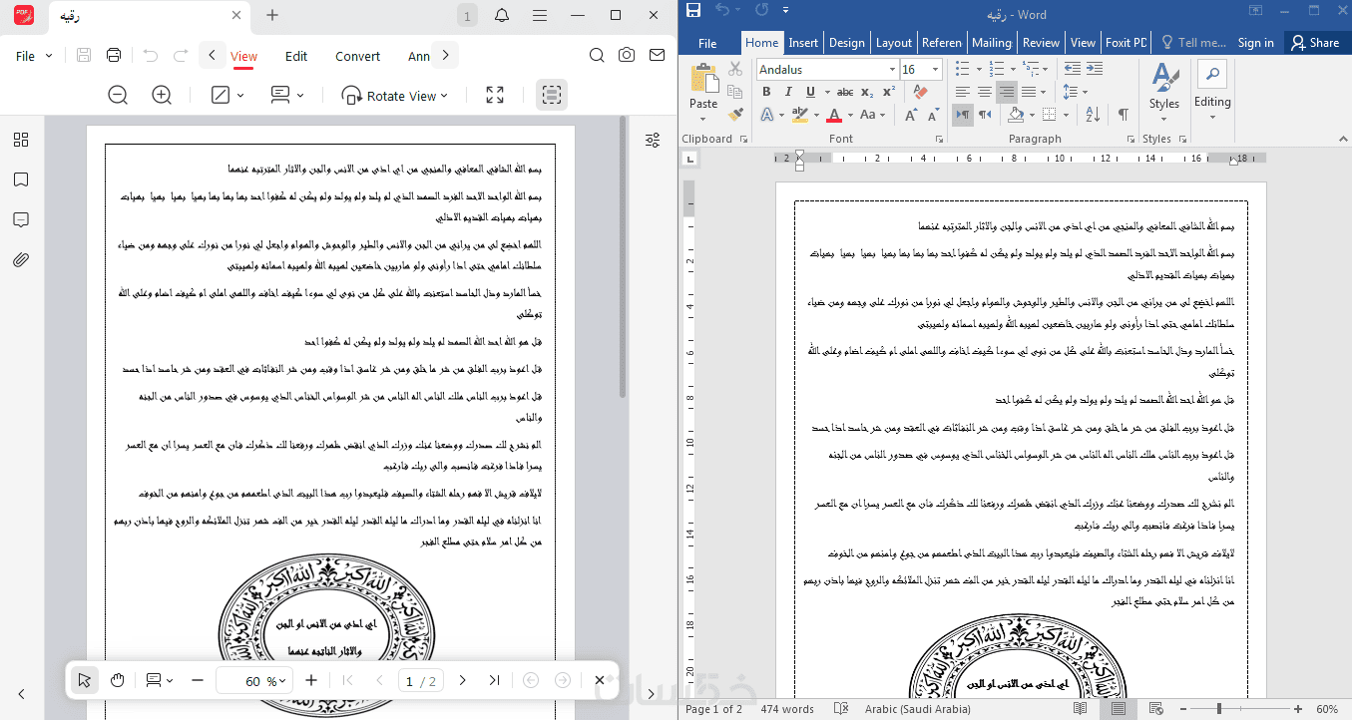Click the screenshot camera icon in the PDF reader
Screen dimensions: 1352x720
pyautogui.click(x=626, y=55)
